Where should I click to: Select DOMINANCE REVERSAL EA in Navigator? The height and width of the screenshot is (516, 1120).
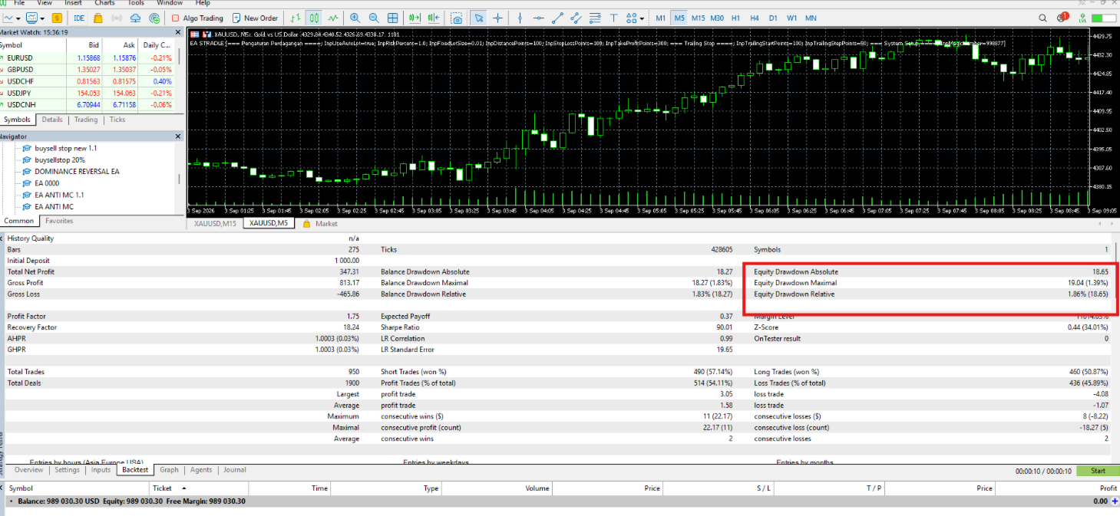pos(77,172)
